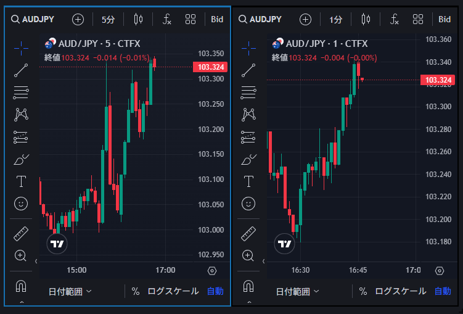Open the 1分 interval dropdown
Image resolution: width=463 pixels, height=314 pixels.
(335, 19)
